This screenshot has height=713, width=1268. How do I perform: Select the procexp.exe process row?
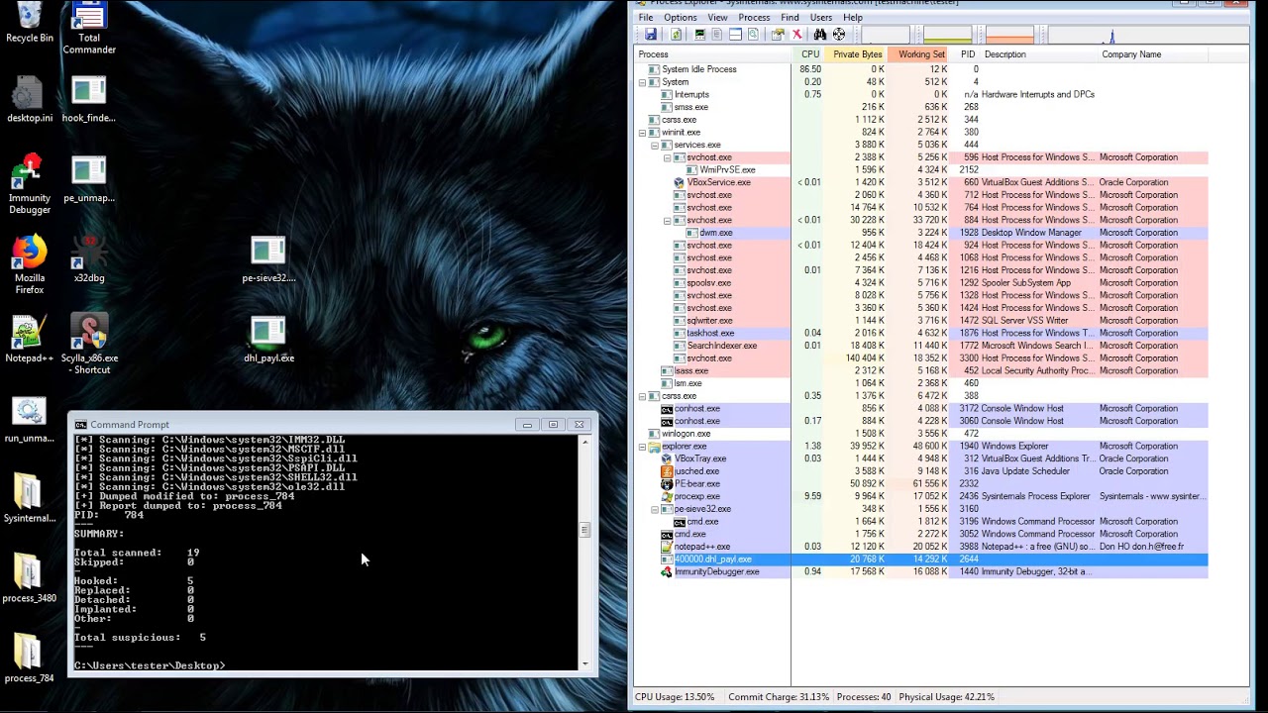click(920, 496)
